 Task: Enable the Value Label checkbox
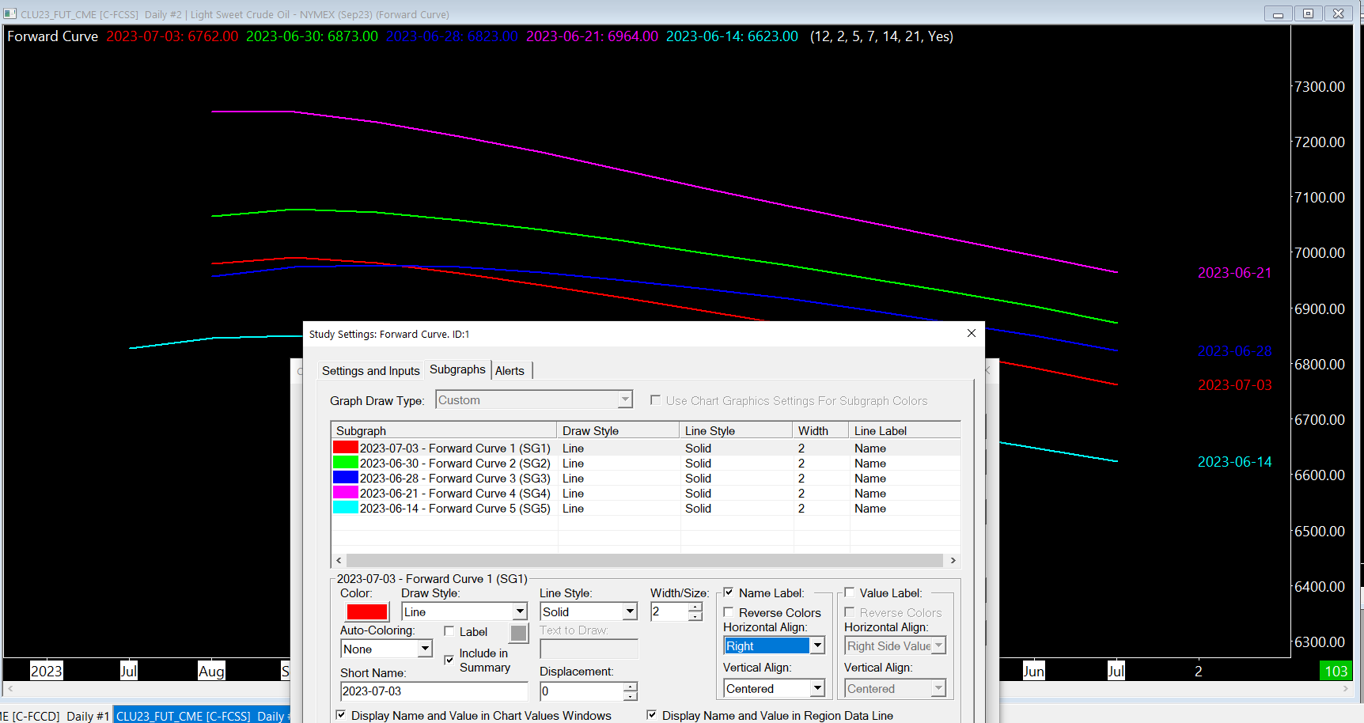(850, 592)
